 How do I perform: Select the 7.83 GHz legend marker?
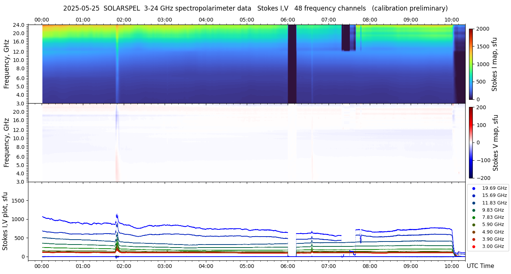474,218
